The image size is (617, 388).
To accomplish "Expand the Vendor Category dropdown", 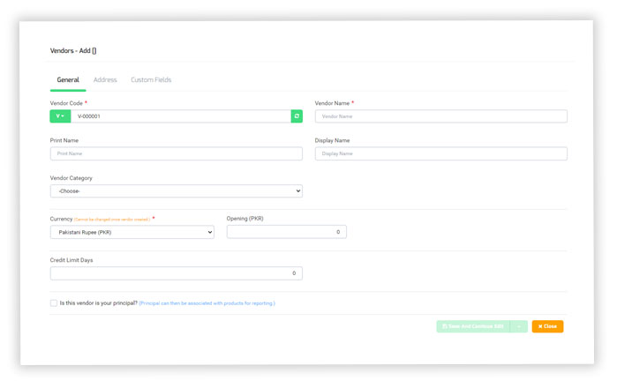I will (x=176, y=191).
